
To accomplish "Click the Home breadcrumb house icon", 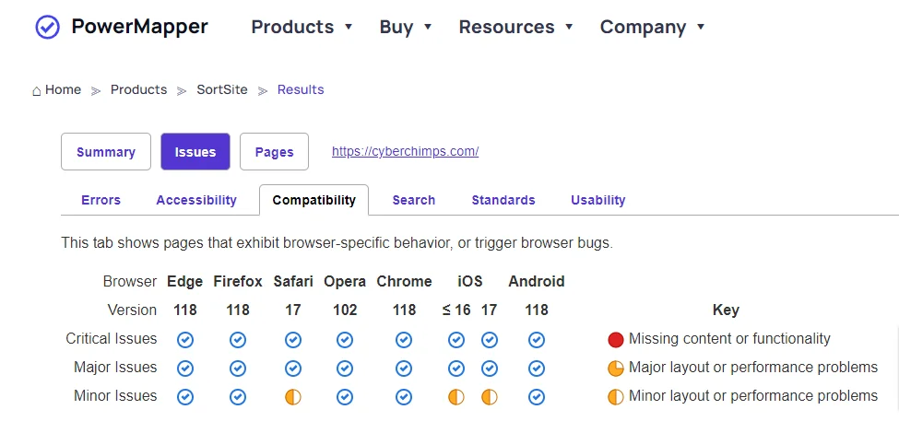I will coord(37,90).
